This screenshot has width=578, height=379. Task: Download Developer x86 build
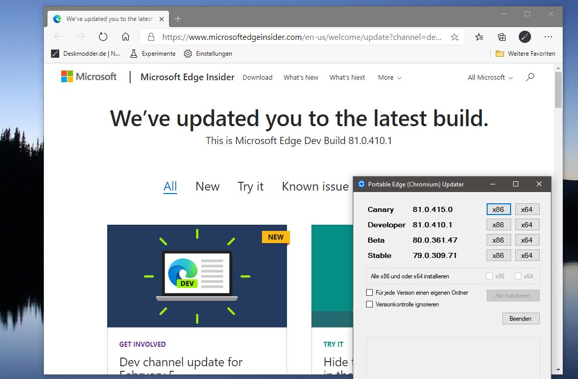[x=498, y=225]
